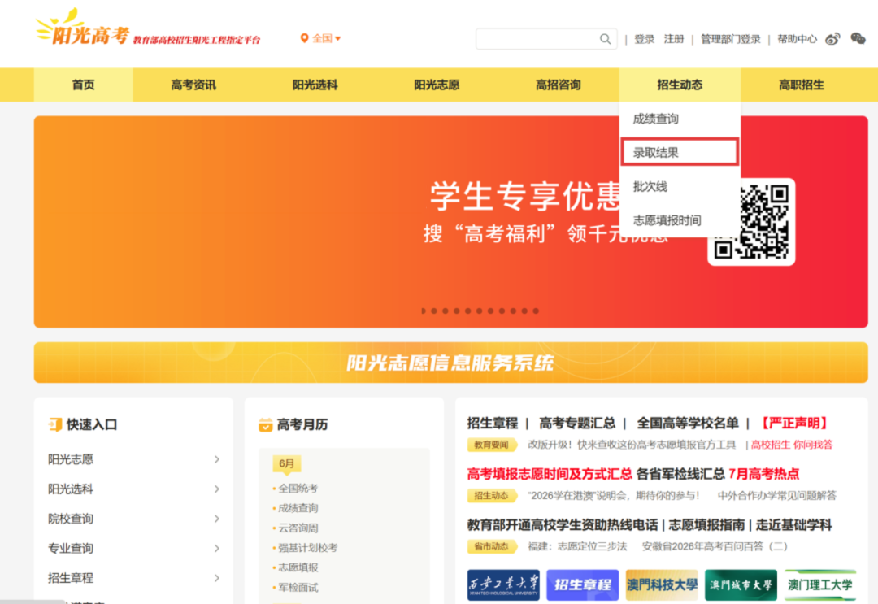Click 志愿填报指南 link

pyautogui.click(x=706, y=525)
